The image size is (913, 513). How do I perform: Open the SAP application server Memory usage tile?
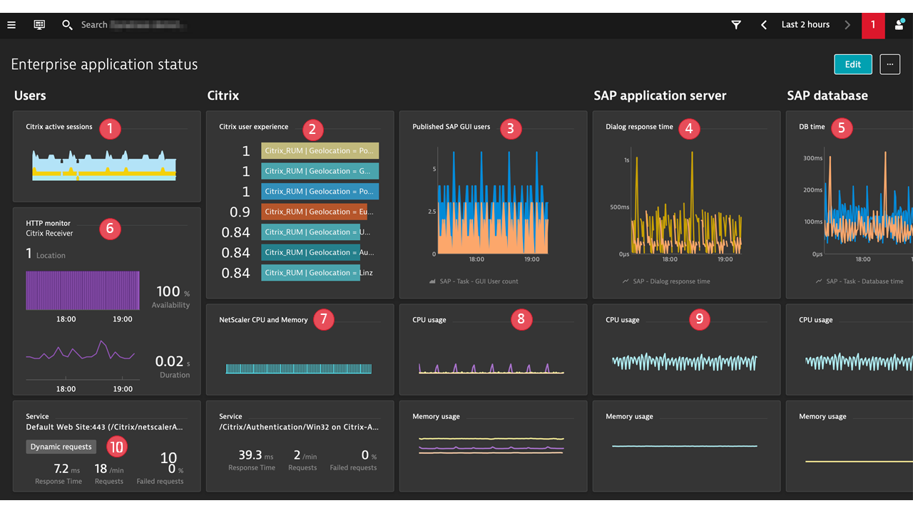click(686, 446)
